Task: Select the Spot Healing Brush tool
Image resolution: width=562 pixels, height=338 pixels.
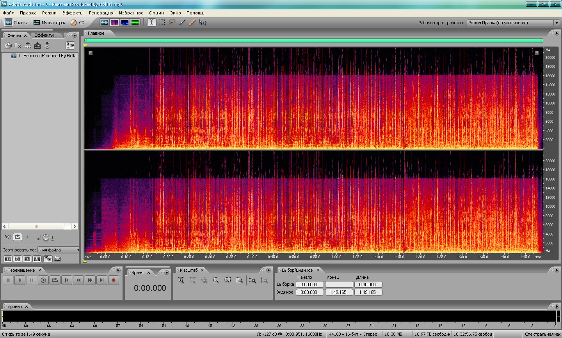Action: (192, 23)
